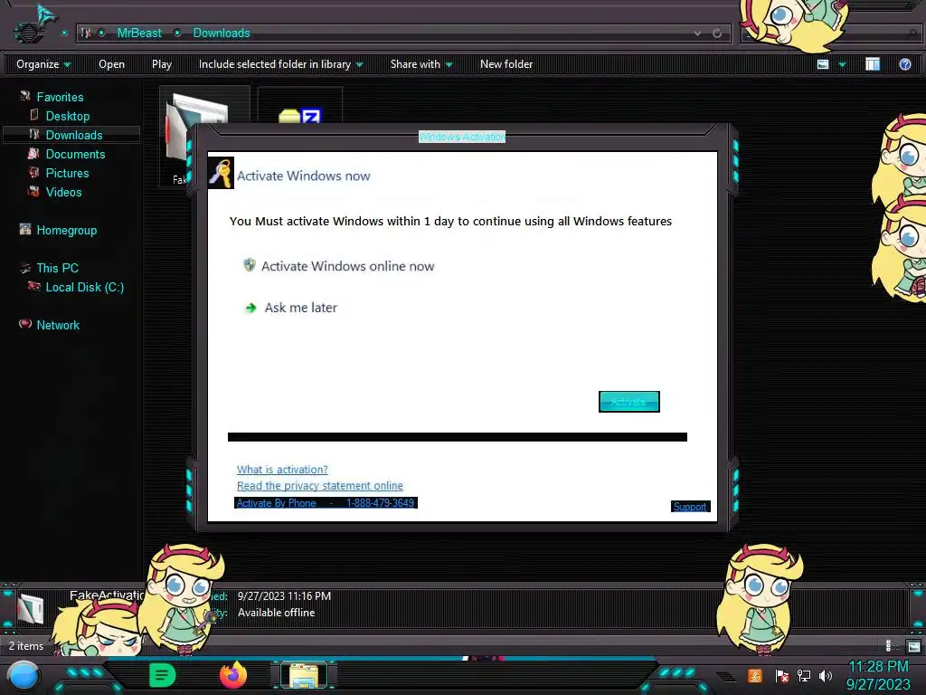Choose Ask me later option
This screenshot has height=695, width=926.
300,308
